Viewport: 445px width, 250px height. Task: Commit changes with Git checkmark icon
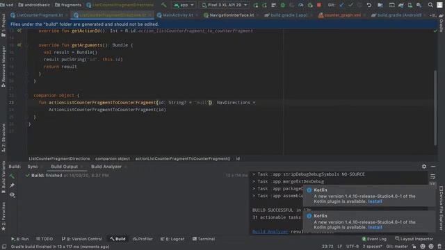tap(350, 5)
